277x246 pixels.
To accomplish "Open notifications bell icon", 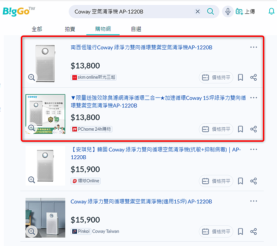I will [x=271, y=12].
